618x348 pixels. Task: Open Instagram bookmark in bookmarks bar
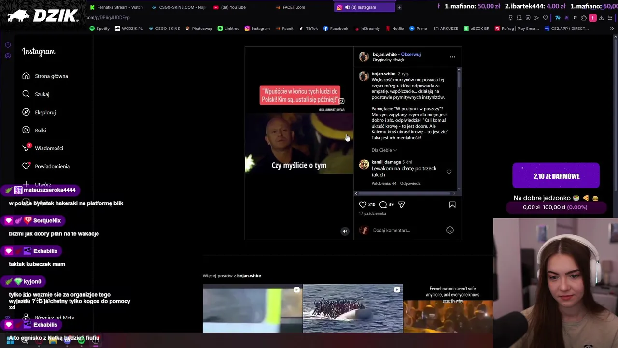[x=257, y=29]
